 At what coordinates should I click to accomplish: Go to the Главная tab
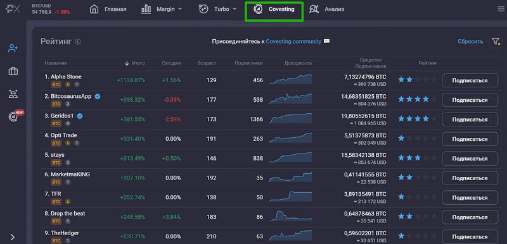coord(108,9)
